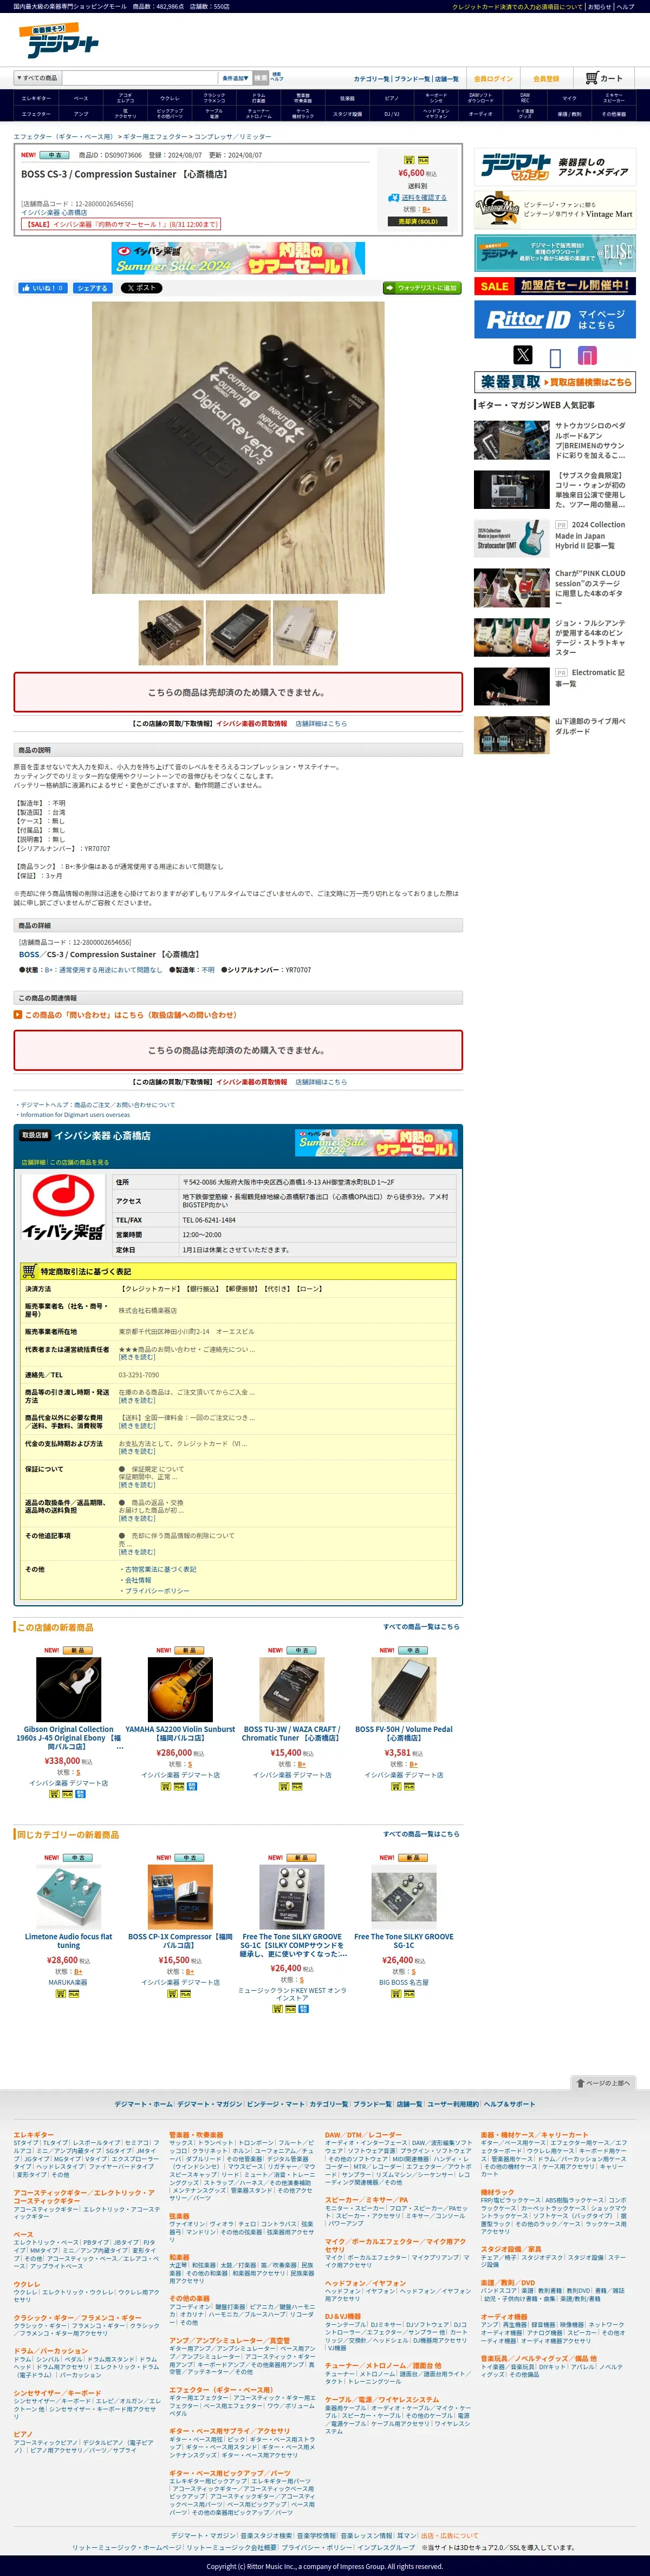This screenshot has width=650, height=2576.
Task: Click the main pedal product image
Action: (238, 448)
